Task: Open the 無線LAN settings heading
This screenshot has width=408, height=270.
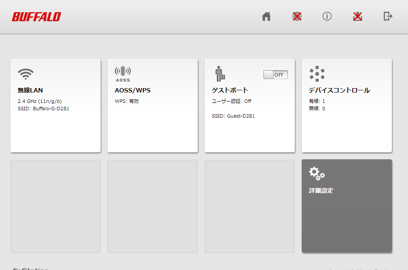Action: tap(30, 90)
